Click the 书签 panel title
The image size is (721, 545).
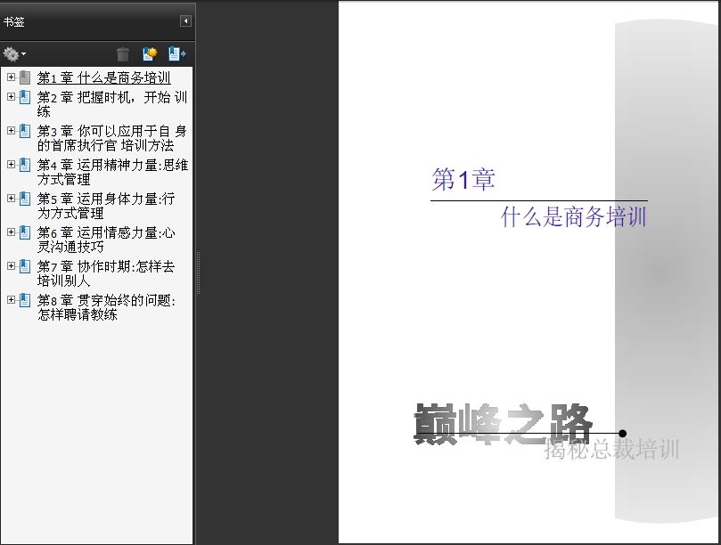pyautogui.click(x=13, y=21)
